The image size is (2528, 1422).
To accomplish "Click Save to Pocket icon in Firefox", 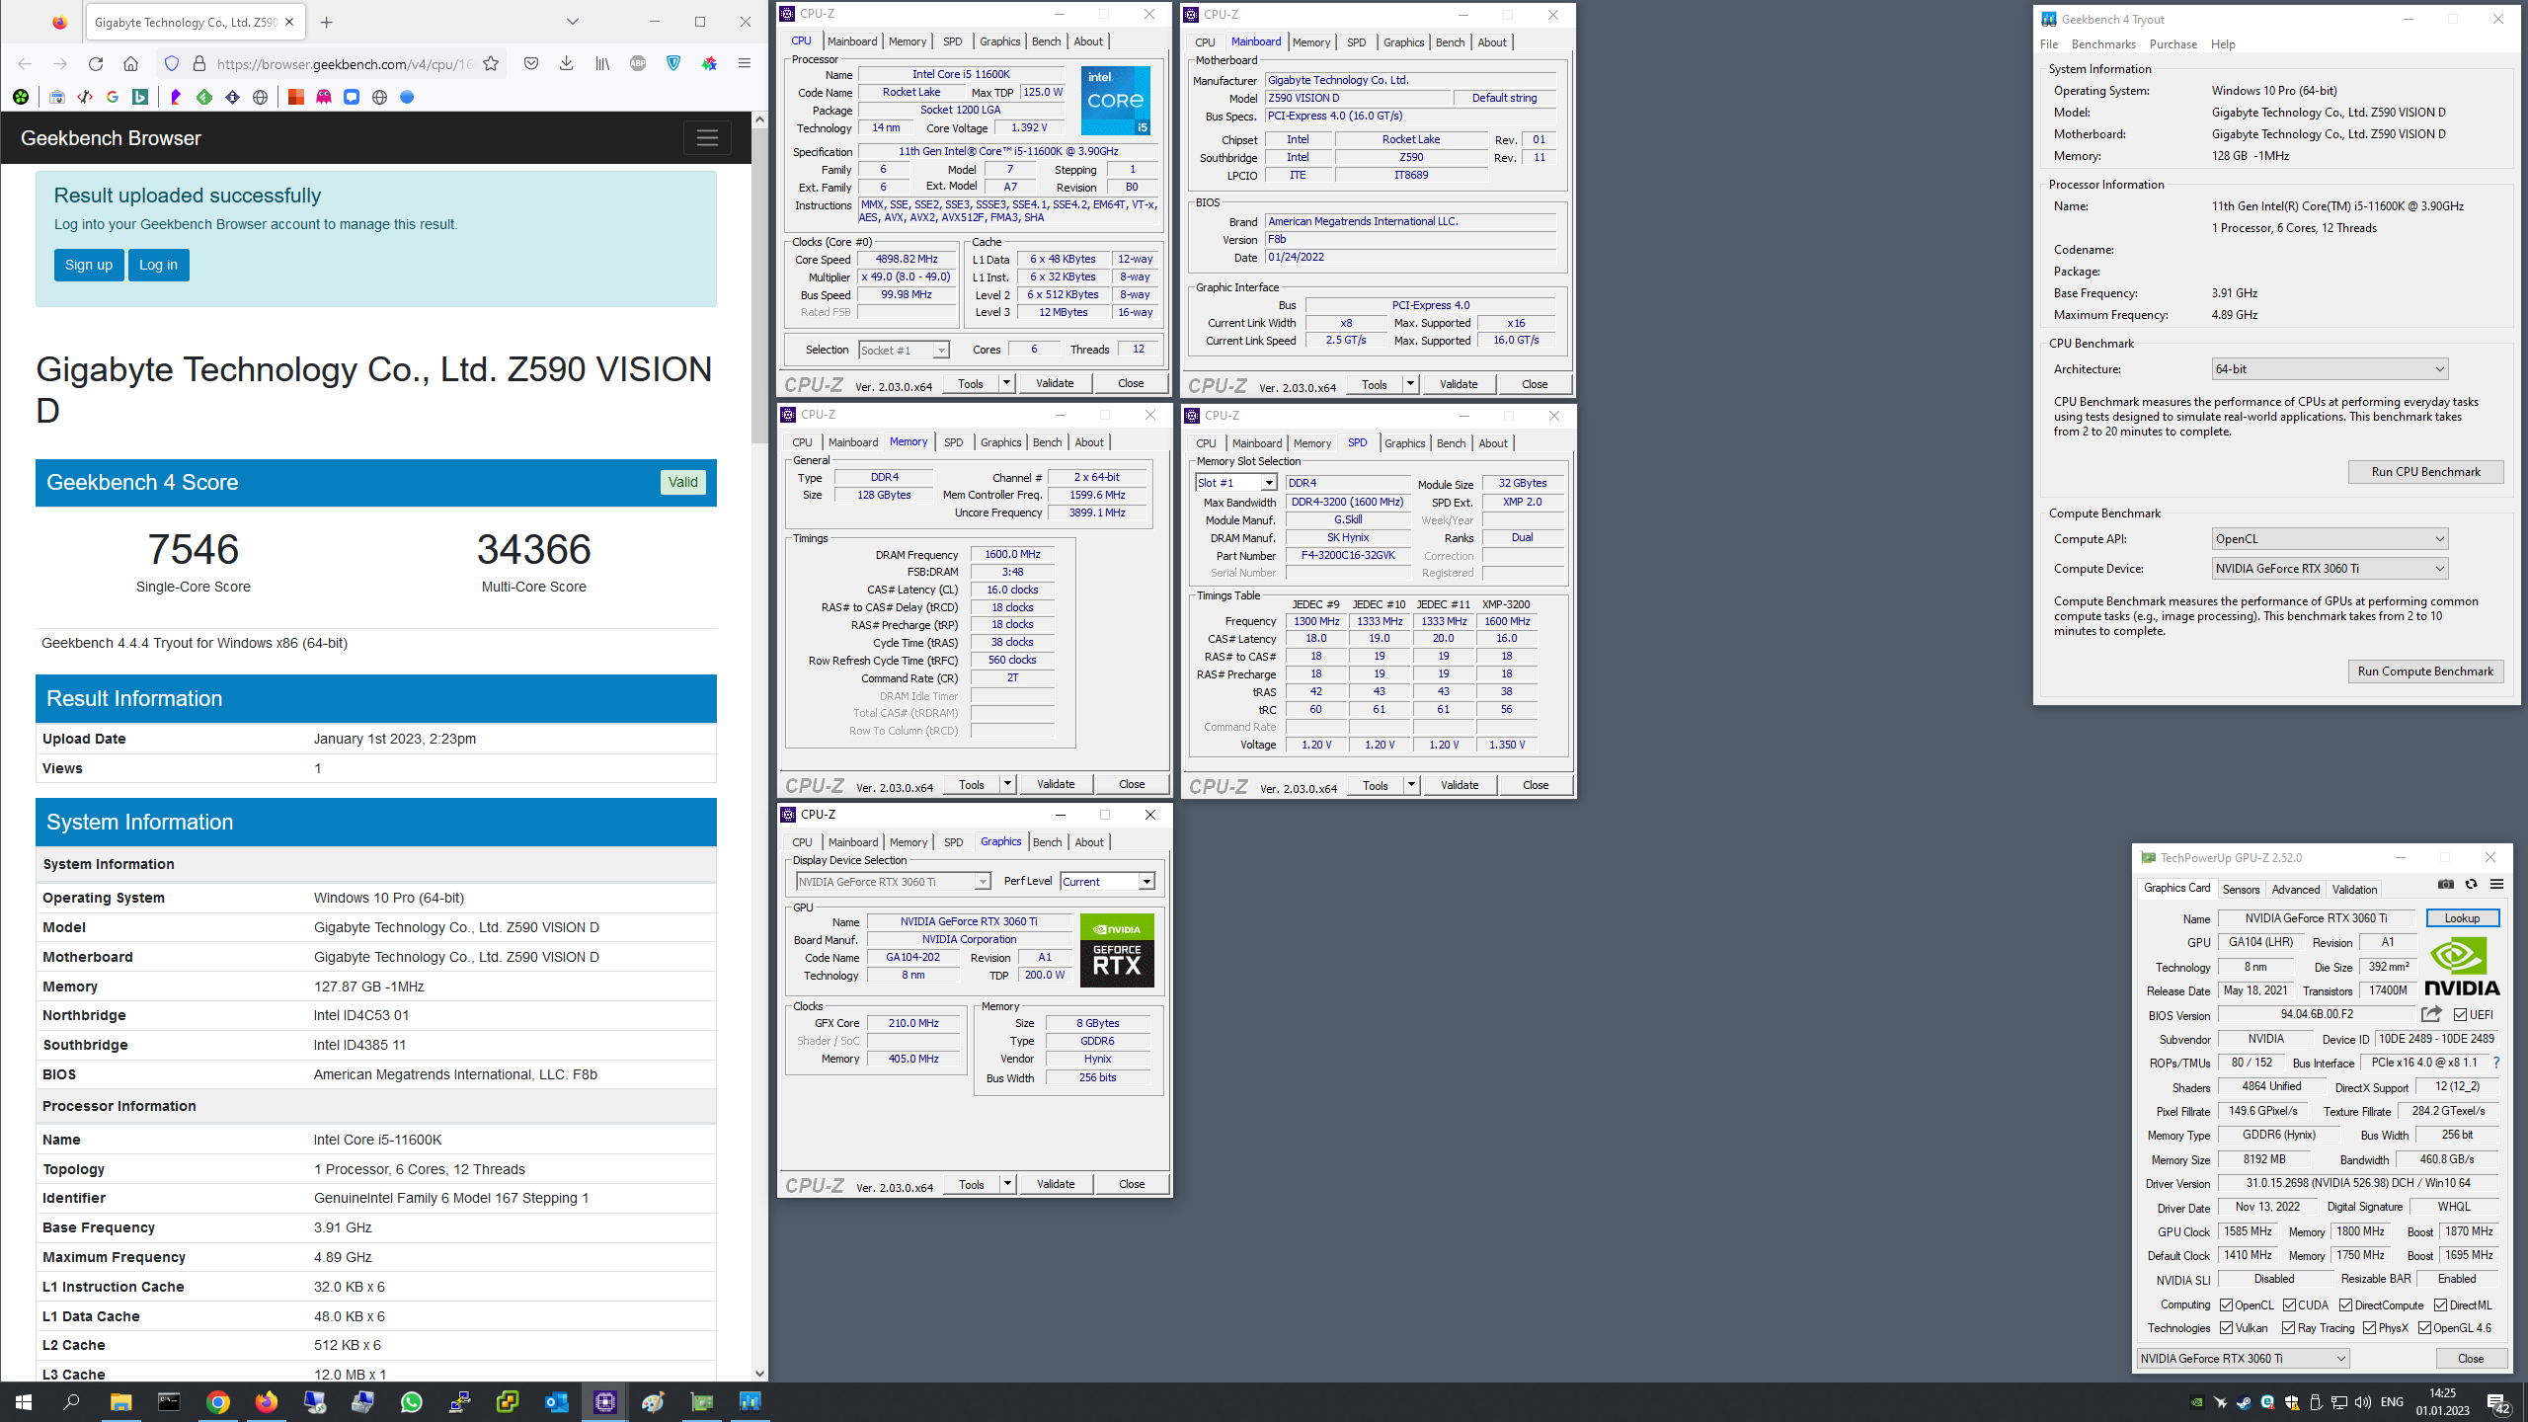I will click(531, 64).
